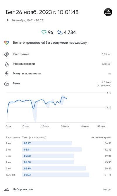Image resolution: width=117 pixels, height=196 pixels.
Task: Tap the energy flame icon
Action: 7,64
